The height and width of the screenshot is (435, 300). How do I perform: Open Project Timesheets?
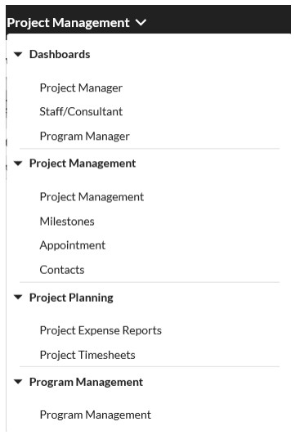tap(87, 355)
